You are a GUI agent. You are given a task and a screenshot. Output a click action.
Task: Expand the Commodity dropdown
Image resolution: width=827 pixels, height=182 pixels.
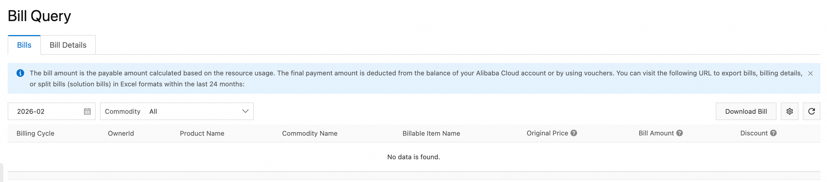(177, 112)
